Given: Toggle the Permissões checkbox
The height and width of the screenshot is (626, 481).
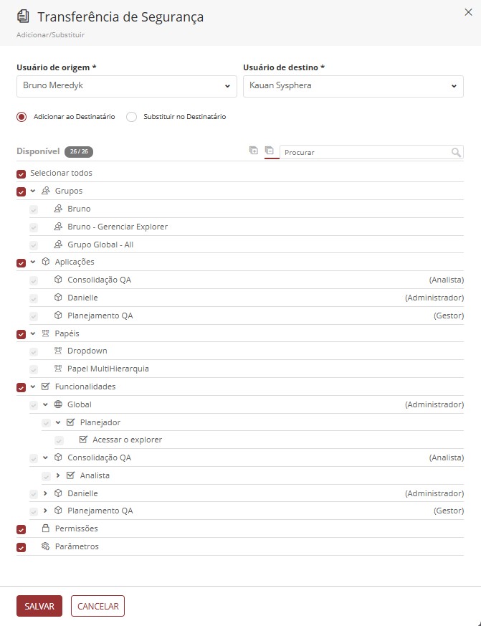Looking at the screenshot, I should (x=22, y=529).
